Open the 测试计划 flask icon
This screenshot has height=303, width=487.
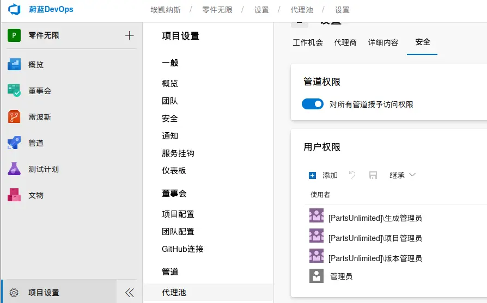14,169
